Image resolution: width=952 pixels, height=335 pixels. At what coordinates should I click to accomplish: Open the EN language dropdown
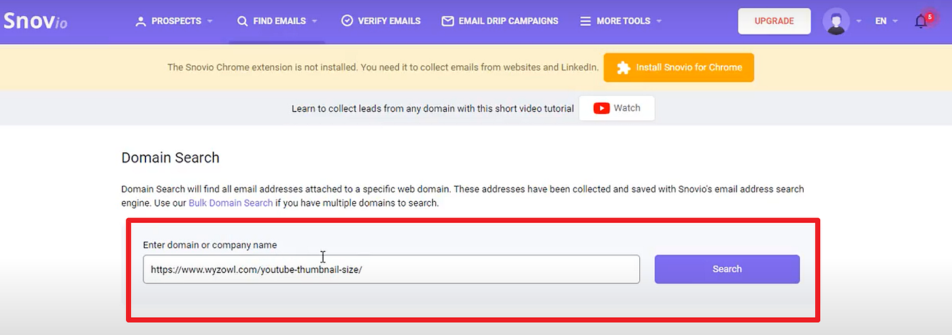point(886,21)
